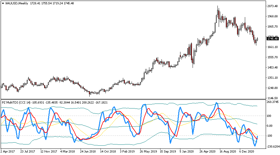Click the blue CCI line's latest trough

click(x=255, y=146)
